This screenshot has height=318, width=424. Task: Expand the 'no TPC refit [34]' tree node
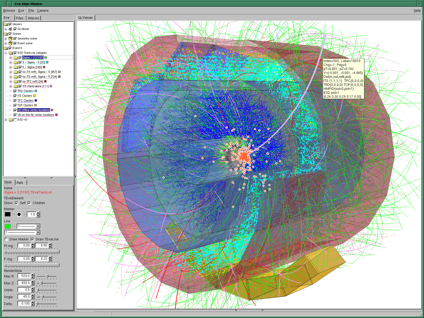click(11, 82)
